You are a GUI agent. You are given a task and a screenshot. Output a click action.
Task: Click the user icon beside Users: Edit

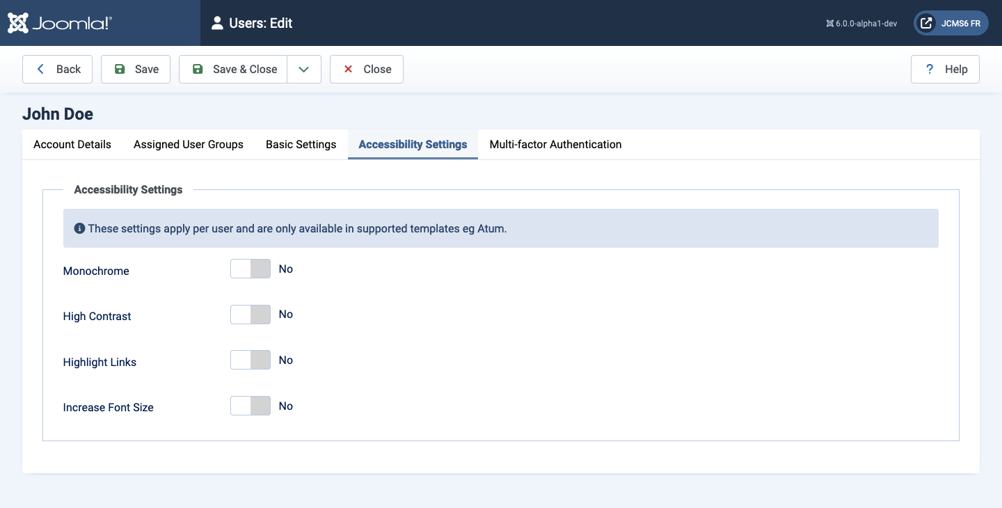pyautogui.click(x=217, y=23)
